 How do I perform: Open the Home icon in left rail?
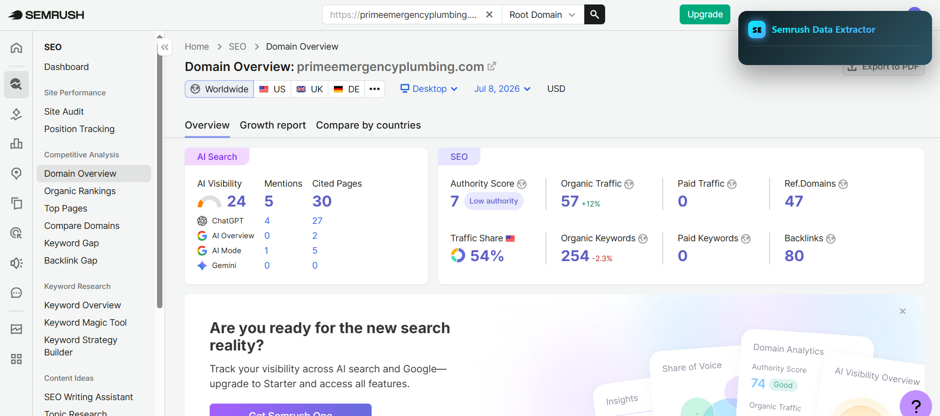click(16, 48)
